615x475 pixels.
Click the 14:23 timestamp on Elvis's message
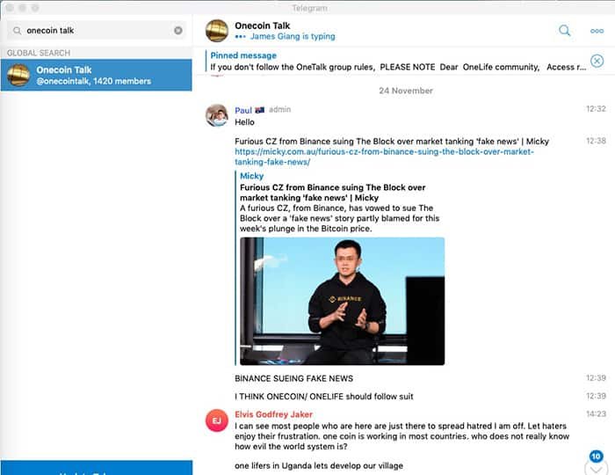pyautogui.click(x=596, y=413)
